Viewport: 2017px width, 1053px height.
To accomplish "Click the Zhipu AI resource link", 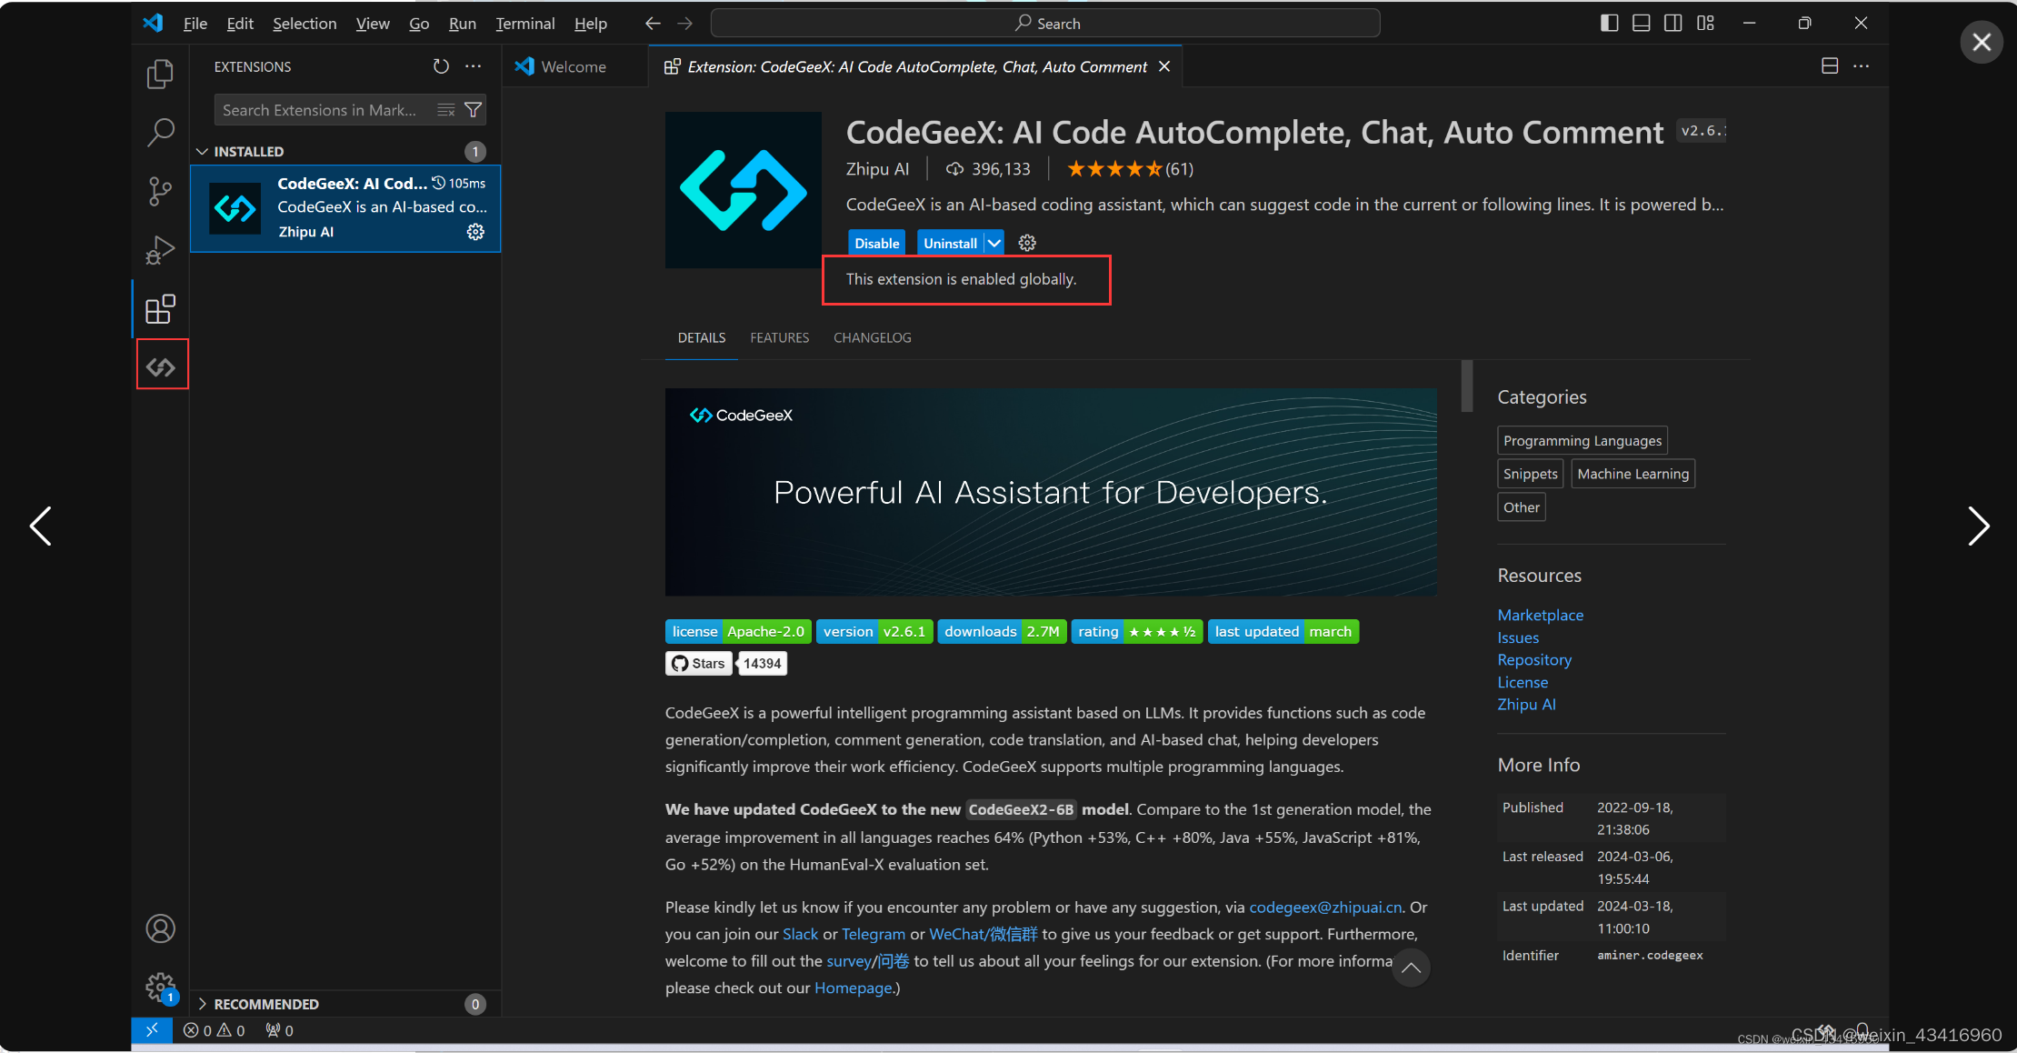I will [1526, 704].
